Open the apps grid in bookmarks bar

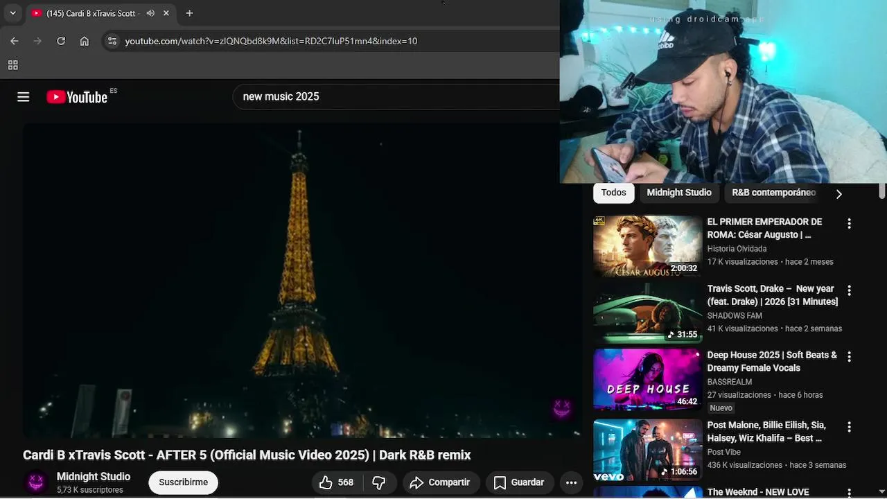[x=12, y=65]
